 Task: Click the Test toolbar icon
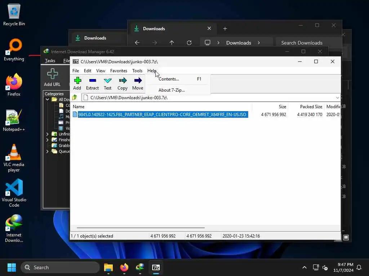tap(107, 83)
